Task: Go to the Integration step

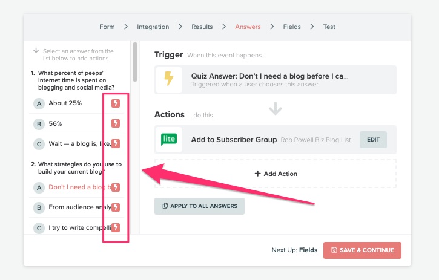Action: coord(153,27)
